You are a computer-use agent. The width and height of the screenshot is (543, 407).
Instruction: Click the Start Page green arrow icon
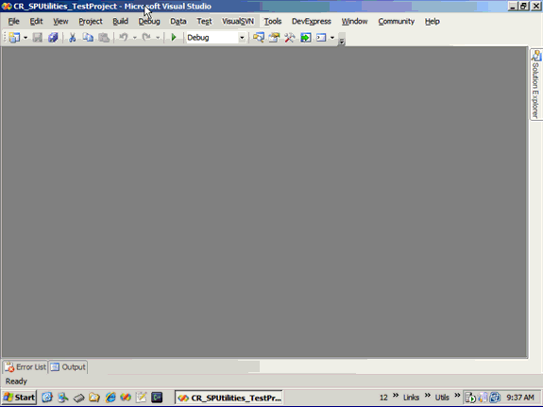point(305,38)
